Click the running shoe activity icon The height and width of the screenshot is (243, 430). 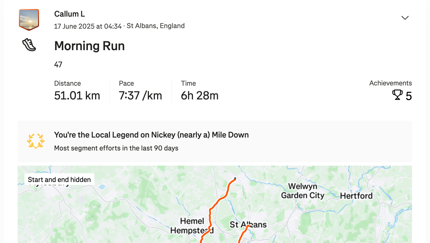pos(29,45)
